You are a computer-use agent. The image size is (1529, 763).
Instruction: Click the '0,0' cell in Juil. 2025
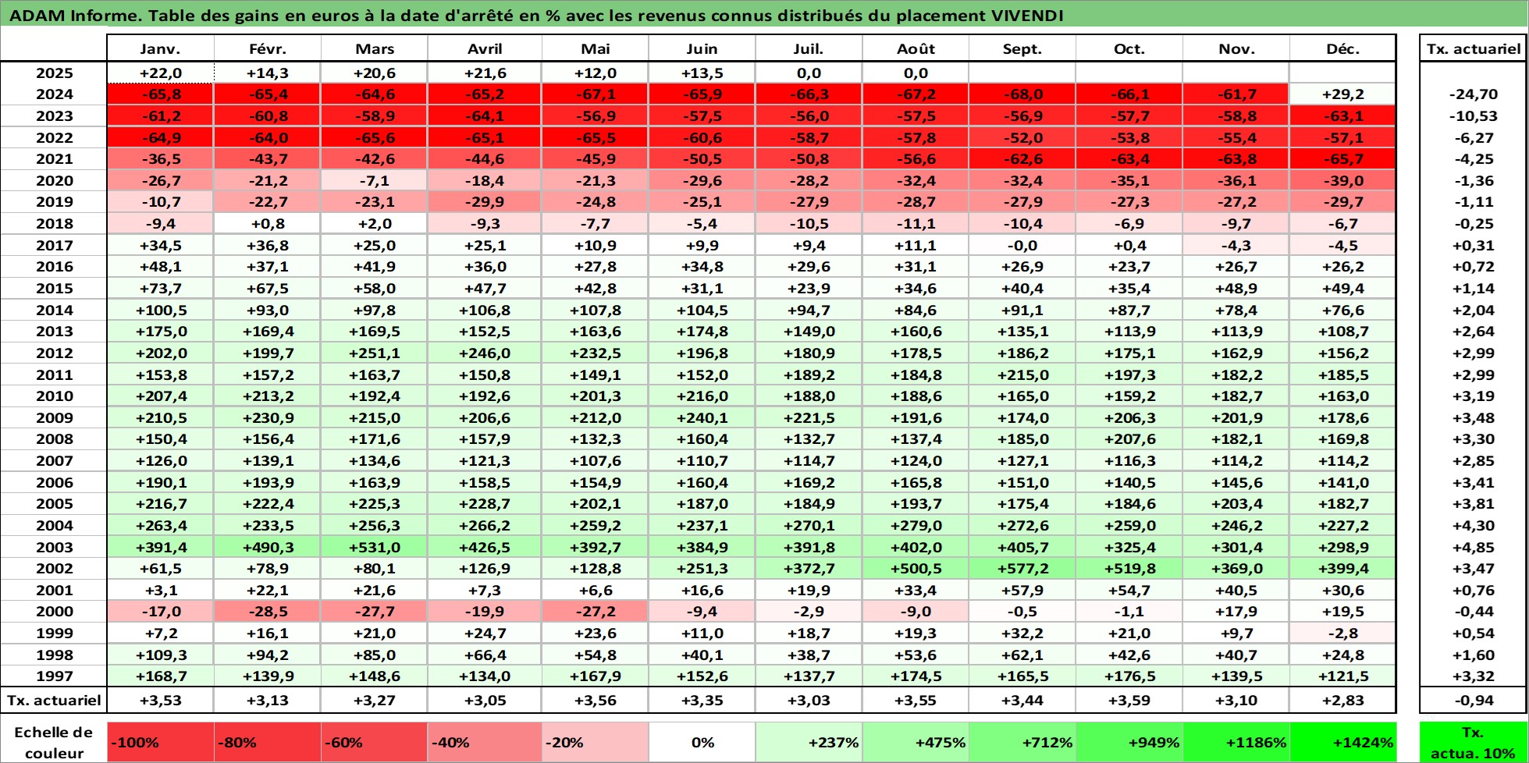point(809,73)
